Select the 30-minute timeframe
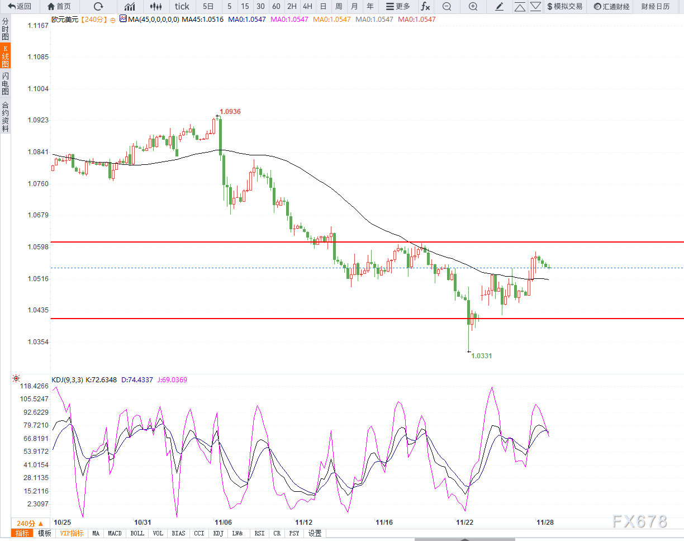 (260, 7)
